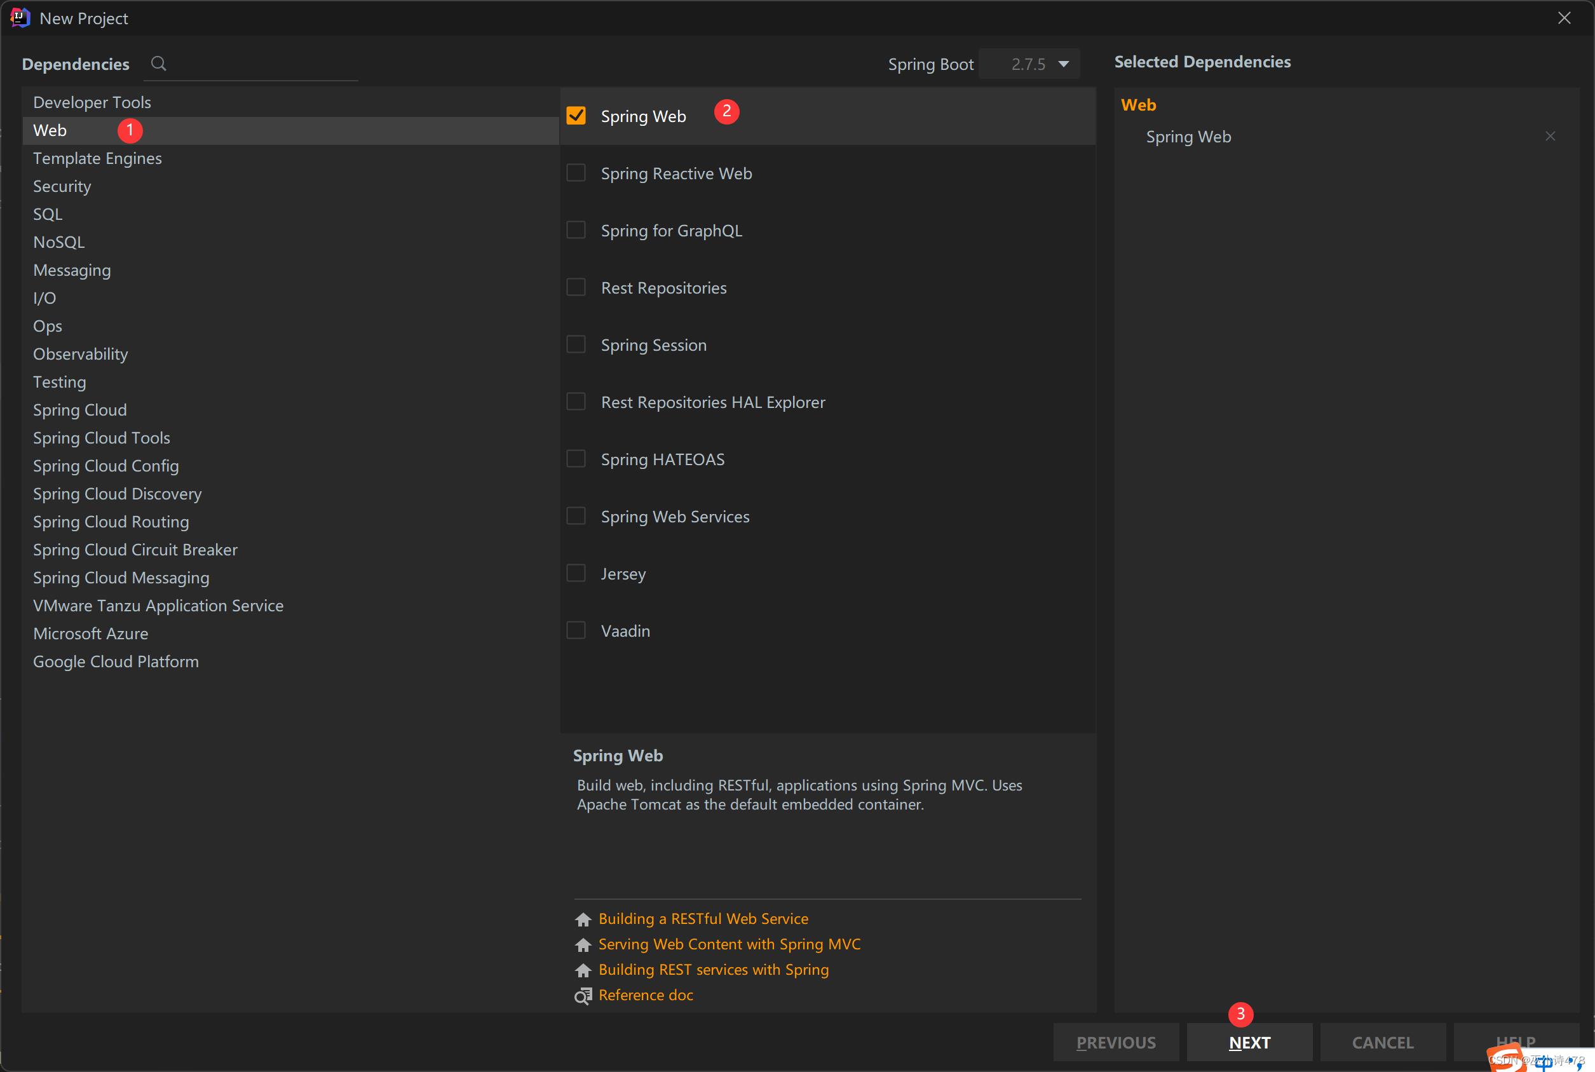The height and width of the screenshot is (1072, 1595).
Task: Choose the SQL category
Action: click(x=290, y=215)
